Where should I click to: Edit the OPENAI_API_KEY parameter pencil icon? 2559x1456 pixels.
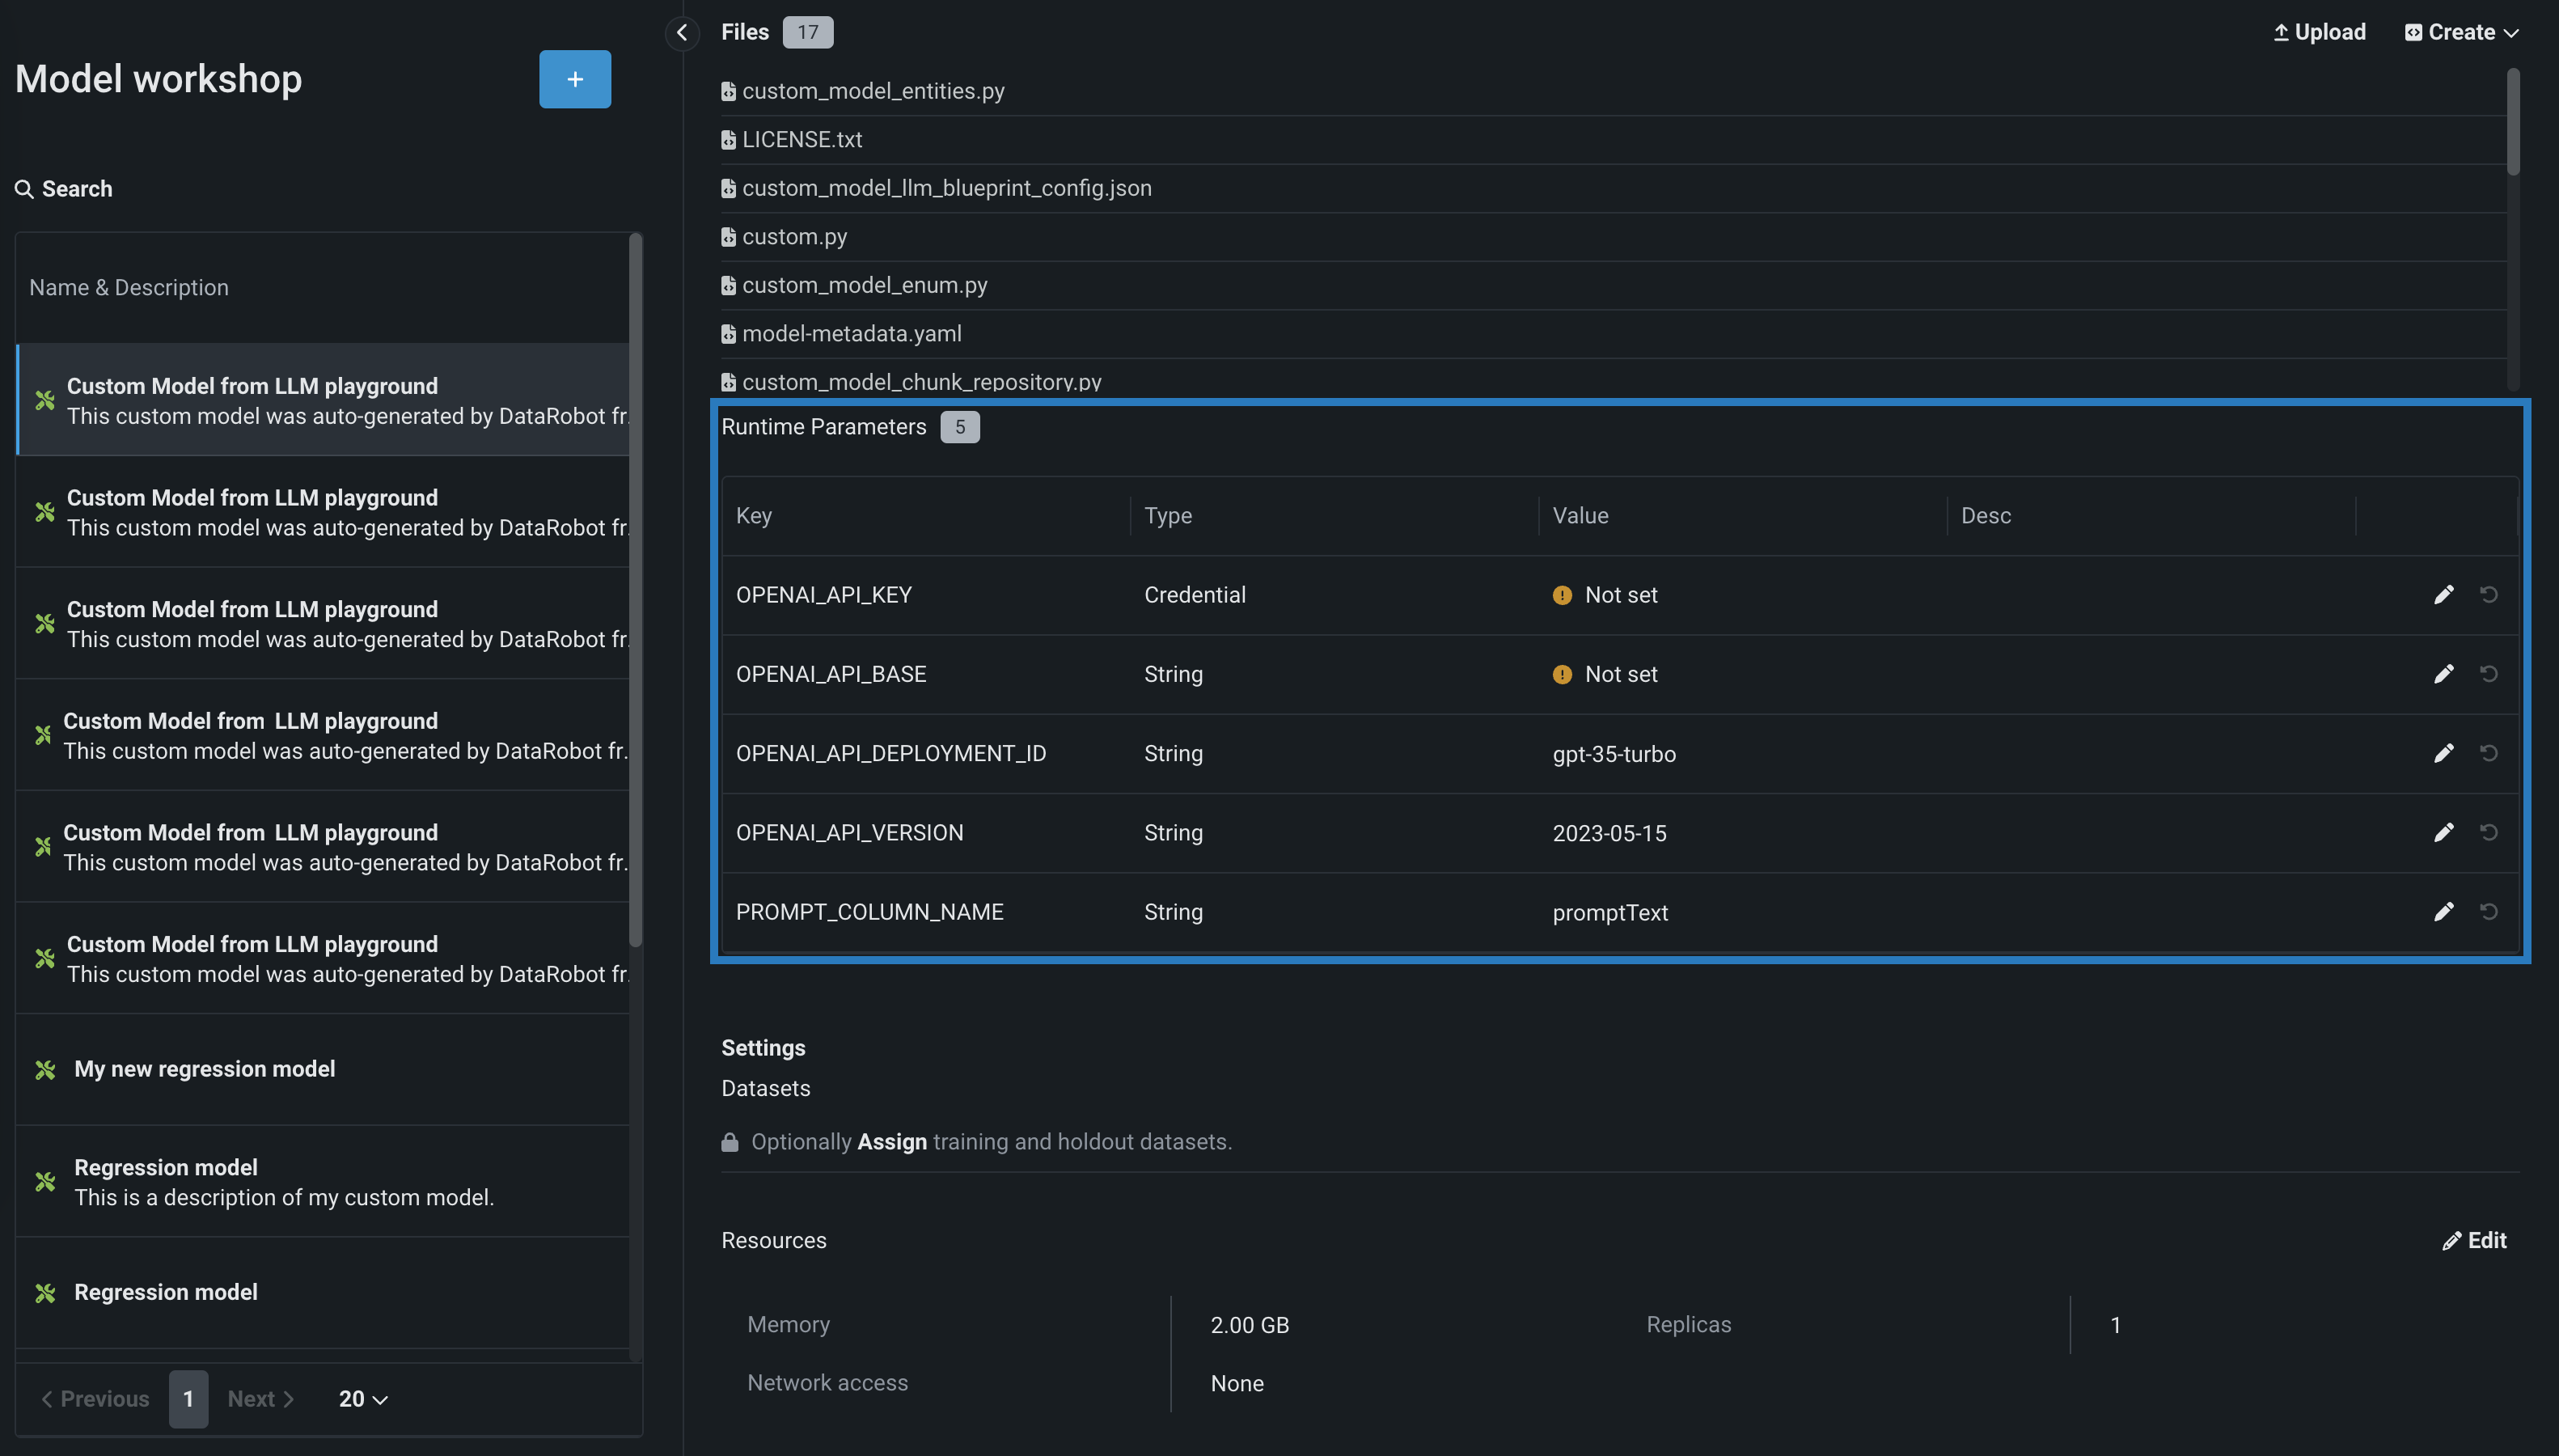coord(2443,595)
